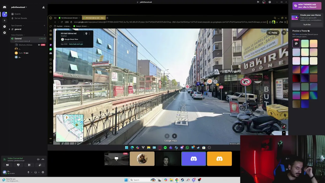Collapse the Voice Channels category
Screen dimensions: 325x183
click(18, 35)
